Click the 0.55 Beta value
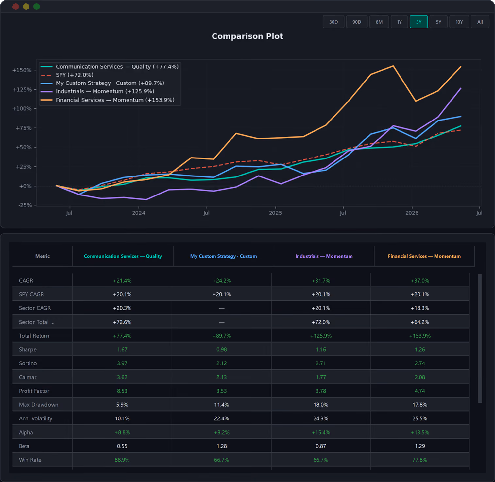Viewport: 495px width, 482px height. click(x=122, y=446)
